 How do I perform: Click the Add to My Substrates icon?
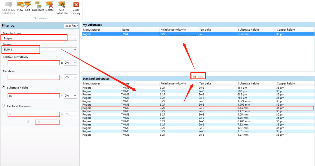[x=8, y=8]
